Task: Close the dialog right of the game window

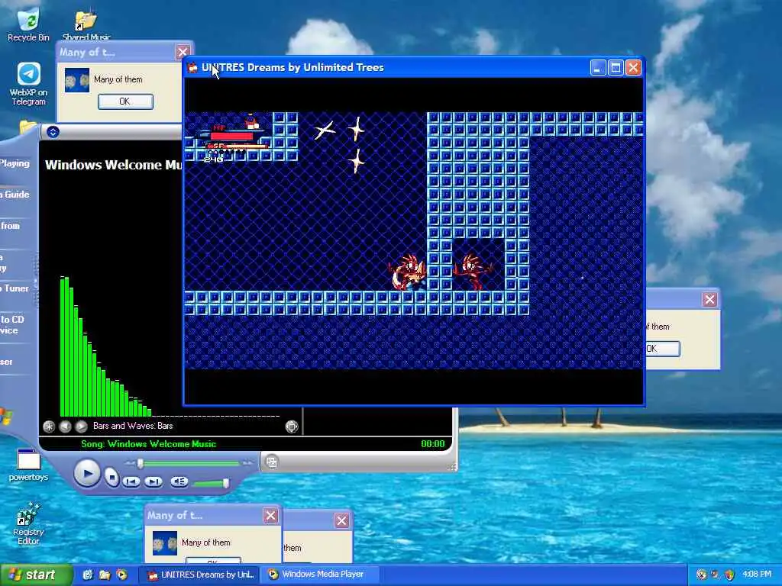Action: click(x=709, y=299)
